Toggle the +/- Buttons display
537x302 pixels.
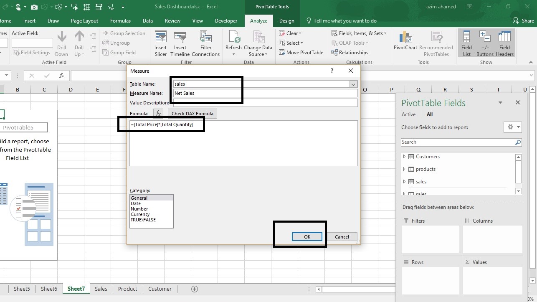click(485, 43)
